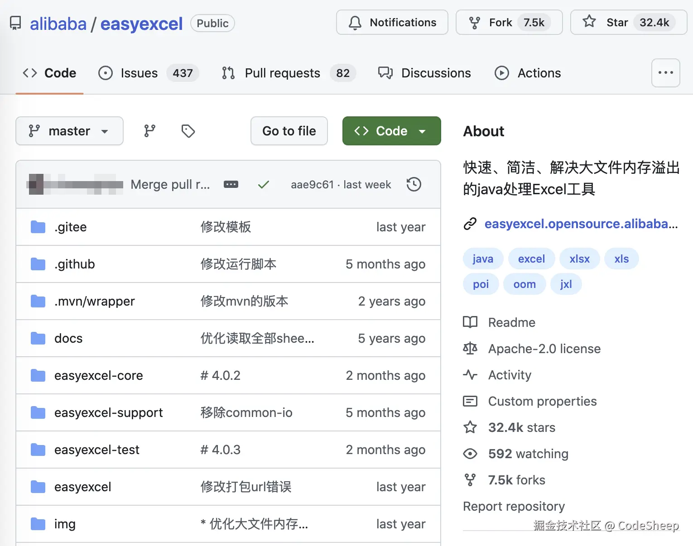This screenshot has width=693, height=546.
Task: Open the easyexcel-core folder
Action: 99,375
